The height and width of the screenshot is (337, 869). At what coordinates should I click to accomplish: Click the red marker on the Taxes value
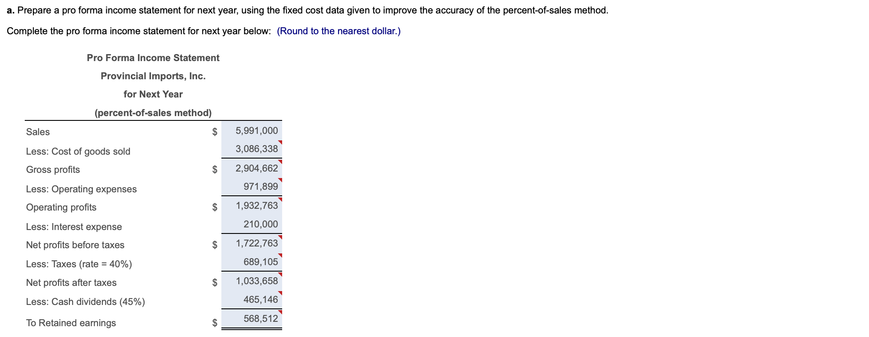point(280,255)
